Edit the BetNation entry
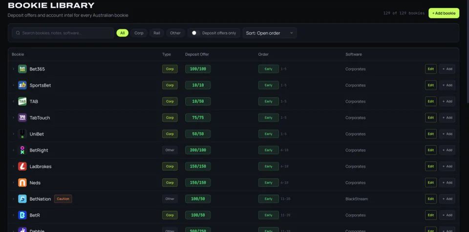Screen dimensions: 469x232 tap(431, 199)
